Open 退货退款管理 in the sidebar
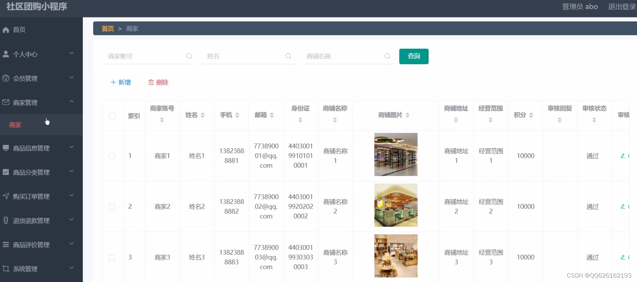The width and height of the screenshot is (637, 282). pos(41,221)
